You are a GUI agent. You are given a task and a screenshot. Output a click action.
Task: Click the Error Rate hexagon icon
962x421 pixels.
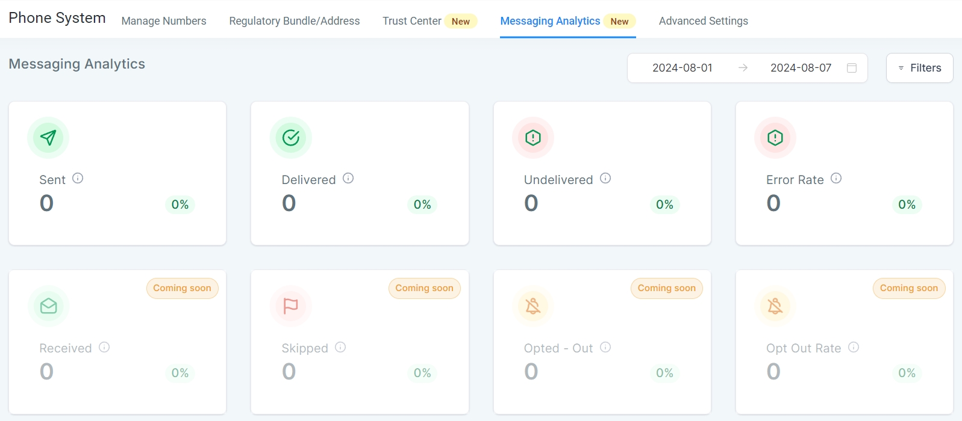pos(775,138)
